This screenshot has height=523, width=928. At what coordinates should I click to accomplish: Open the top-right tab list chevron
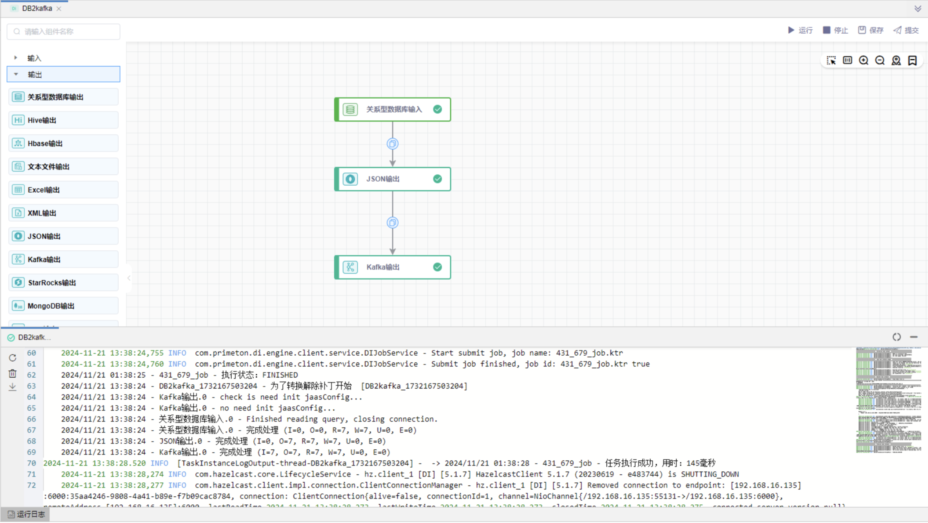[x=917, y=9]
